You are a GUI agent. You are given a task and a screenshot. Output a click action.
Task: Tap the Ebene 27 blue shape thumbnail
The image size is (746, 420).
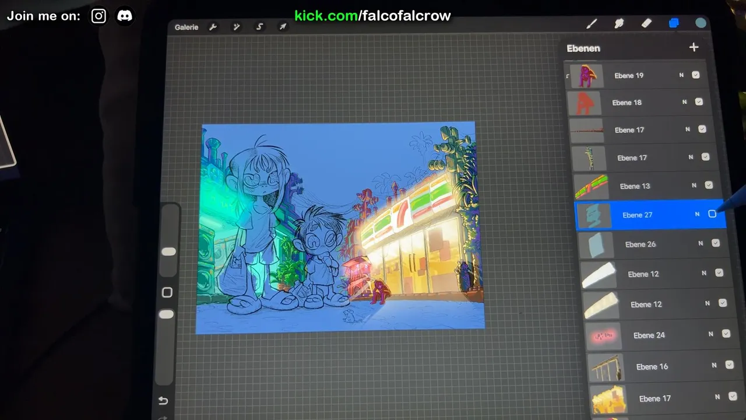[594, 216]
